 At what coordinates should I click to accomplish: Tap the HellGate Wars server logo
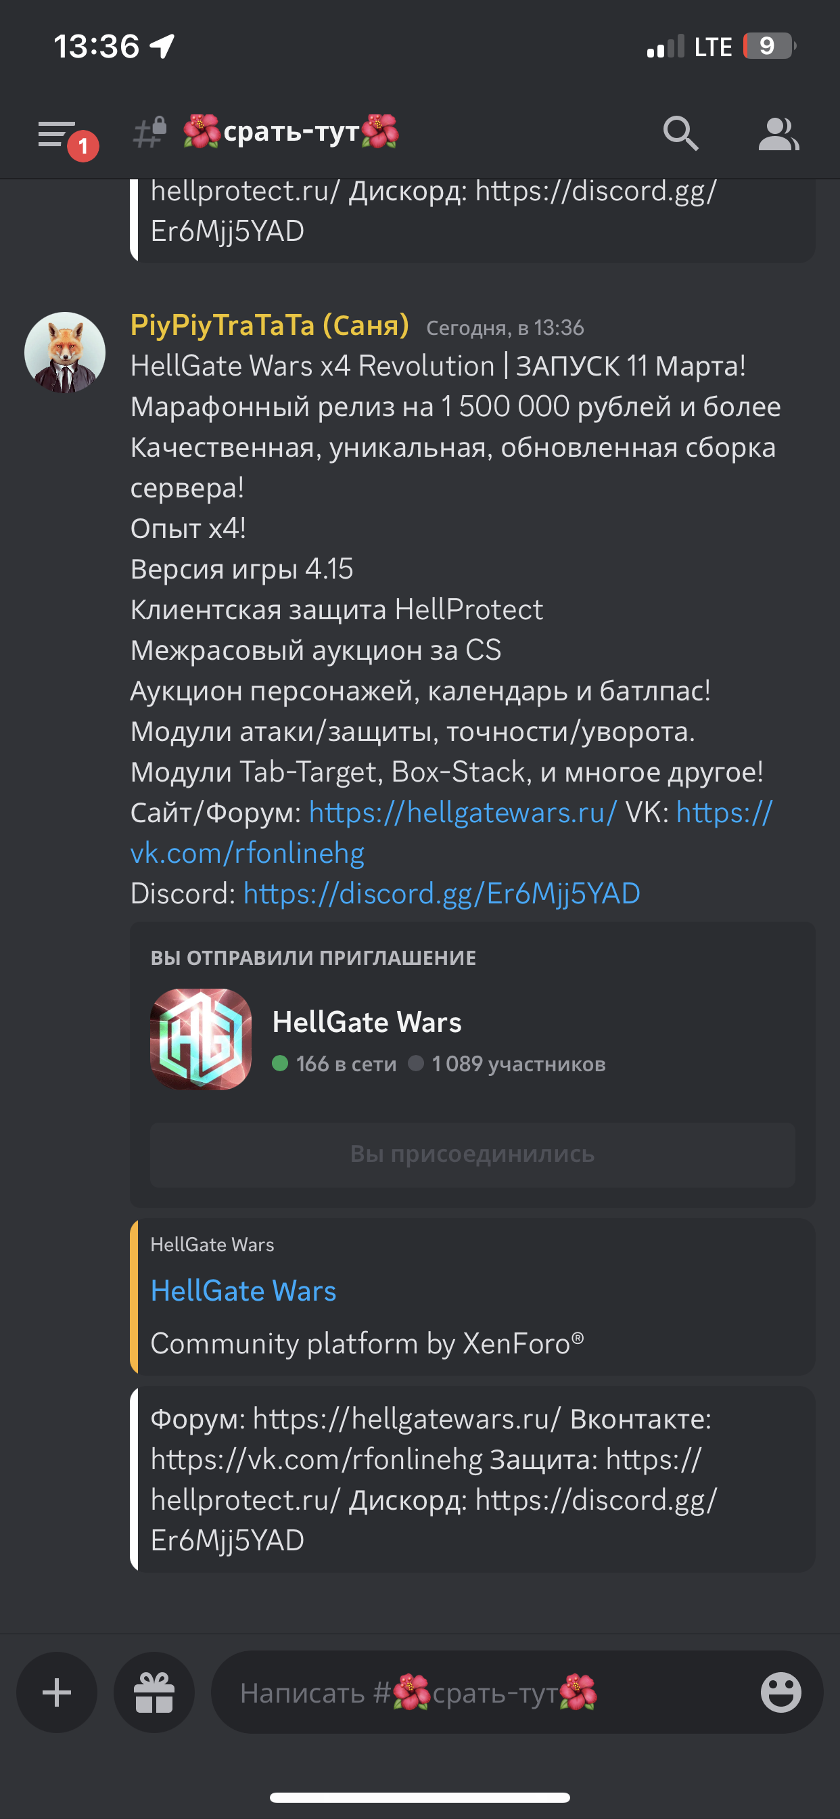(201, 1039)
